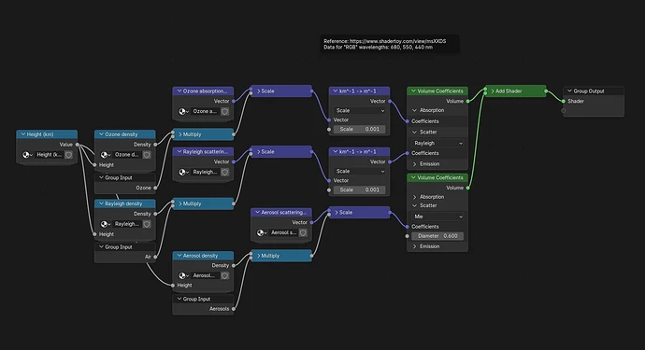
Task: Collapse the Height (km) node
Action: pos(23,134)
